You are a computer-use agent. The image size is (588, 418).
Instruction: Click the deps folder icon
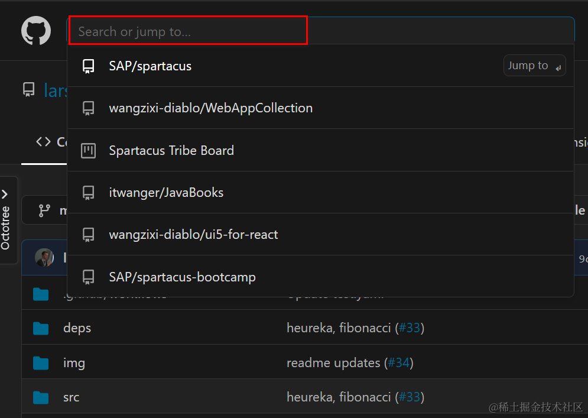[x=41, y=328]
